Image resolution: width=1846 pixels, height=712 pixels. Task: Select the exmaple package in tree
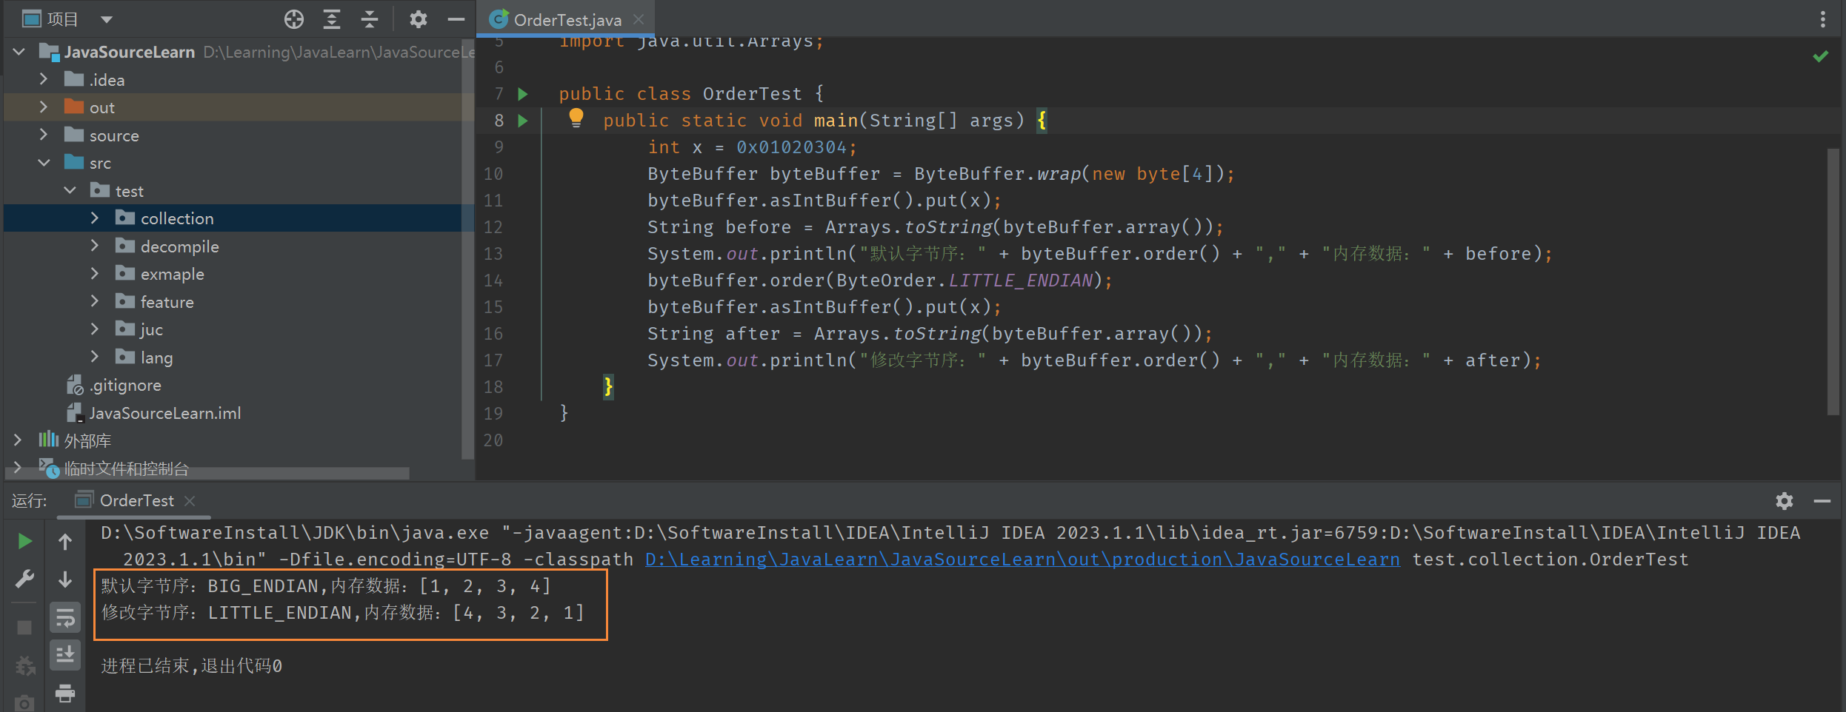[172, 274]
